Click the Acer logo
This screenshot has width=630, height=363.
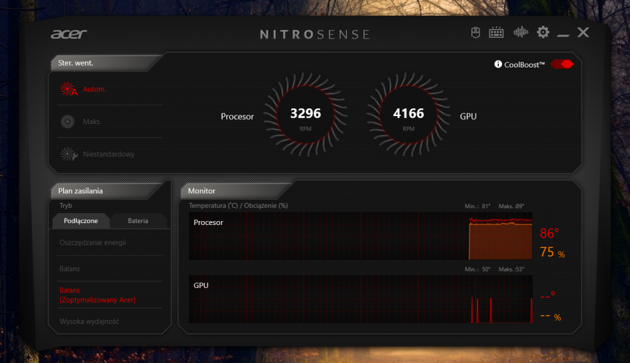(x=69, y=33)
